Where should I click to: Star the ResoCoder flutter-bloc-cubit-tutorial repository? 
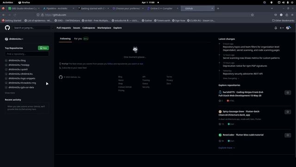[288, 135]
